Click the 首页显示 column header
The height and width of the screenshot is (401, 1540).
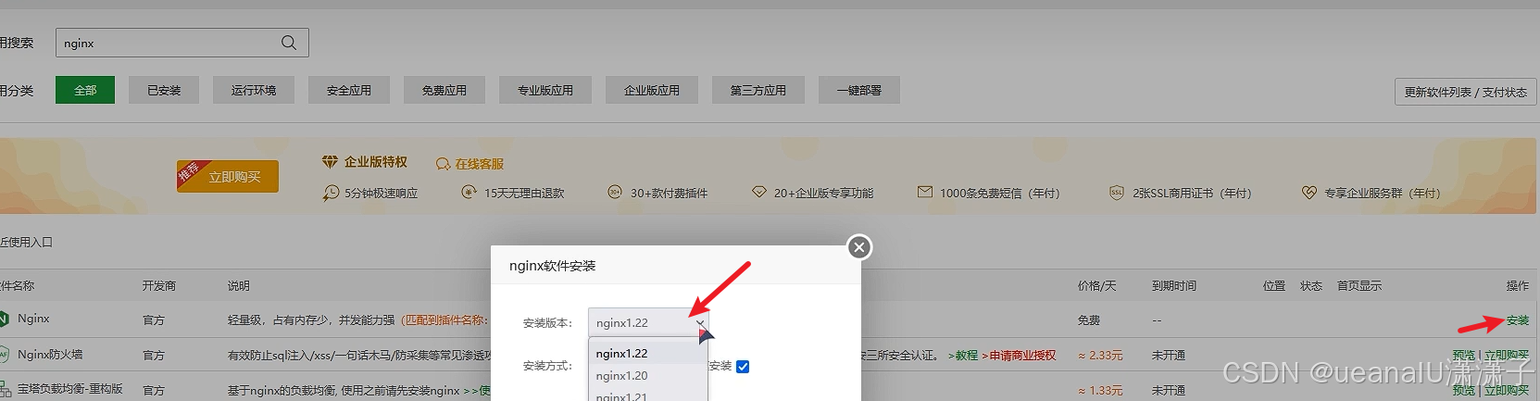point(1359,286)
